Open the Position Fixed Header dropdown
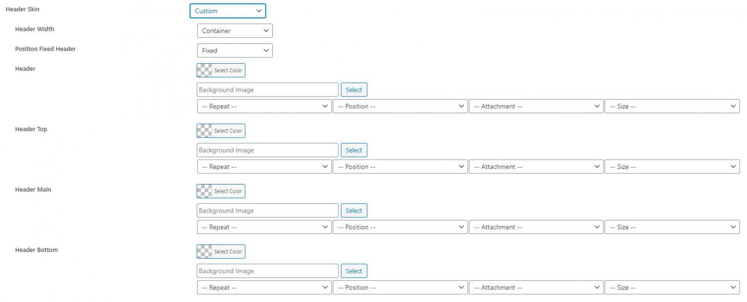The width and height of the screenshot is (747, 302). click(x=234, y=50)
